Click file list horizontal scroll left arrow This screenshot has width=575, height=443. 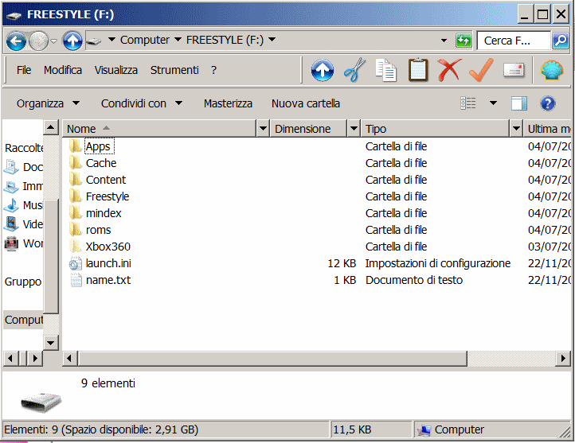pos(69,358)
